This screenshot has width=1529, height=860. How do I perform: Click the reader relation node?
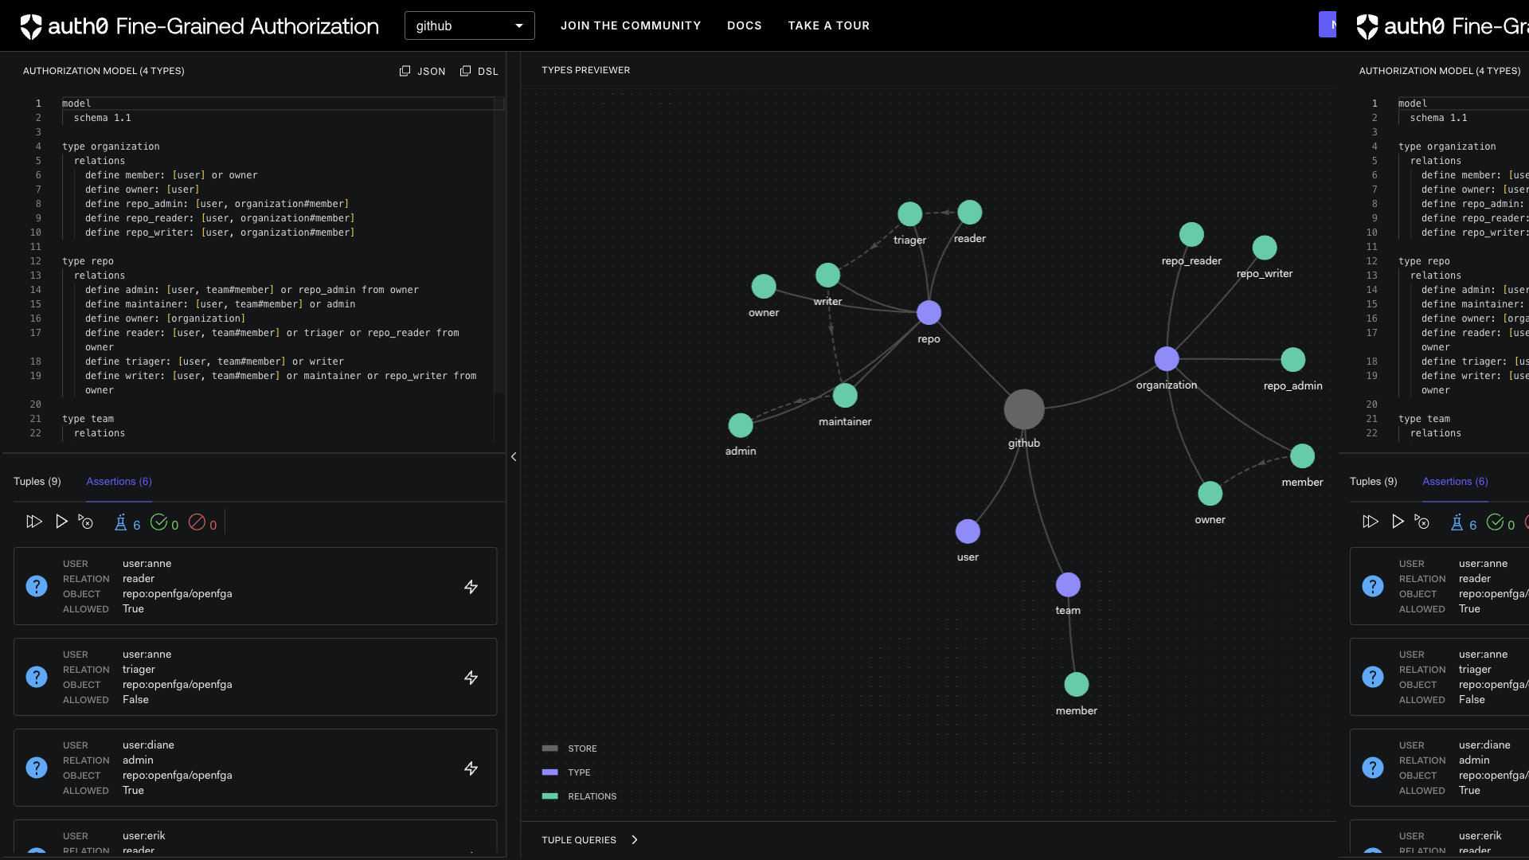coord(969,212)
